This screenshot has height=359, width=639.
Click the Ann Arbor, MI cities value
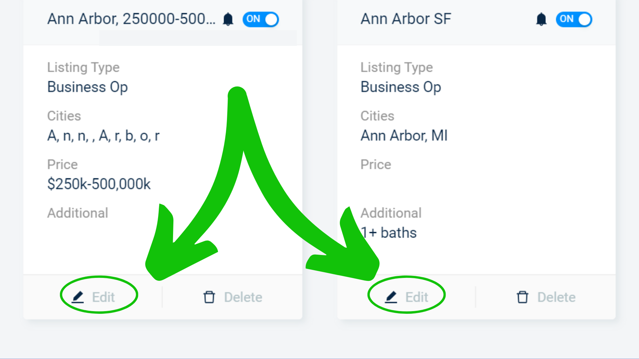(x=404, y=135)
